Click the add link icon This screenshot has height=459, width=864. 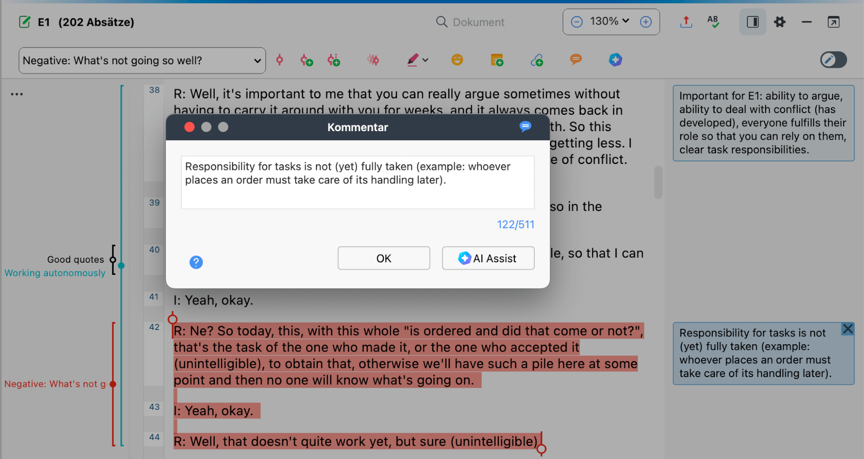point(537,60)
